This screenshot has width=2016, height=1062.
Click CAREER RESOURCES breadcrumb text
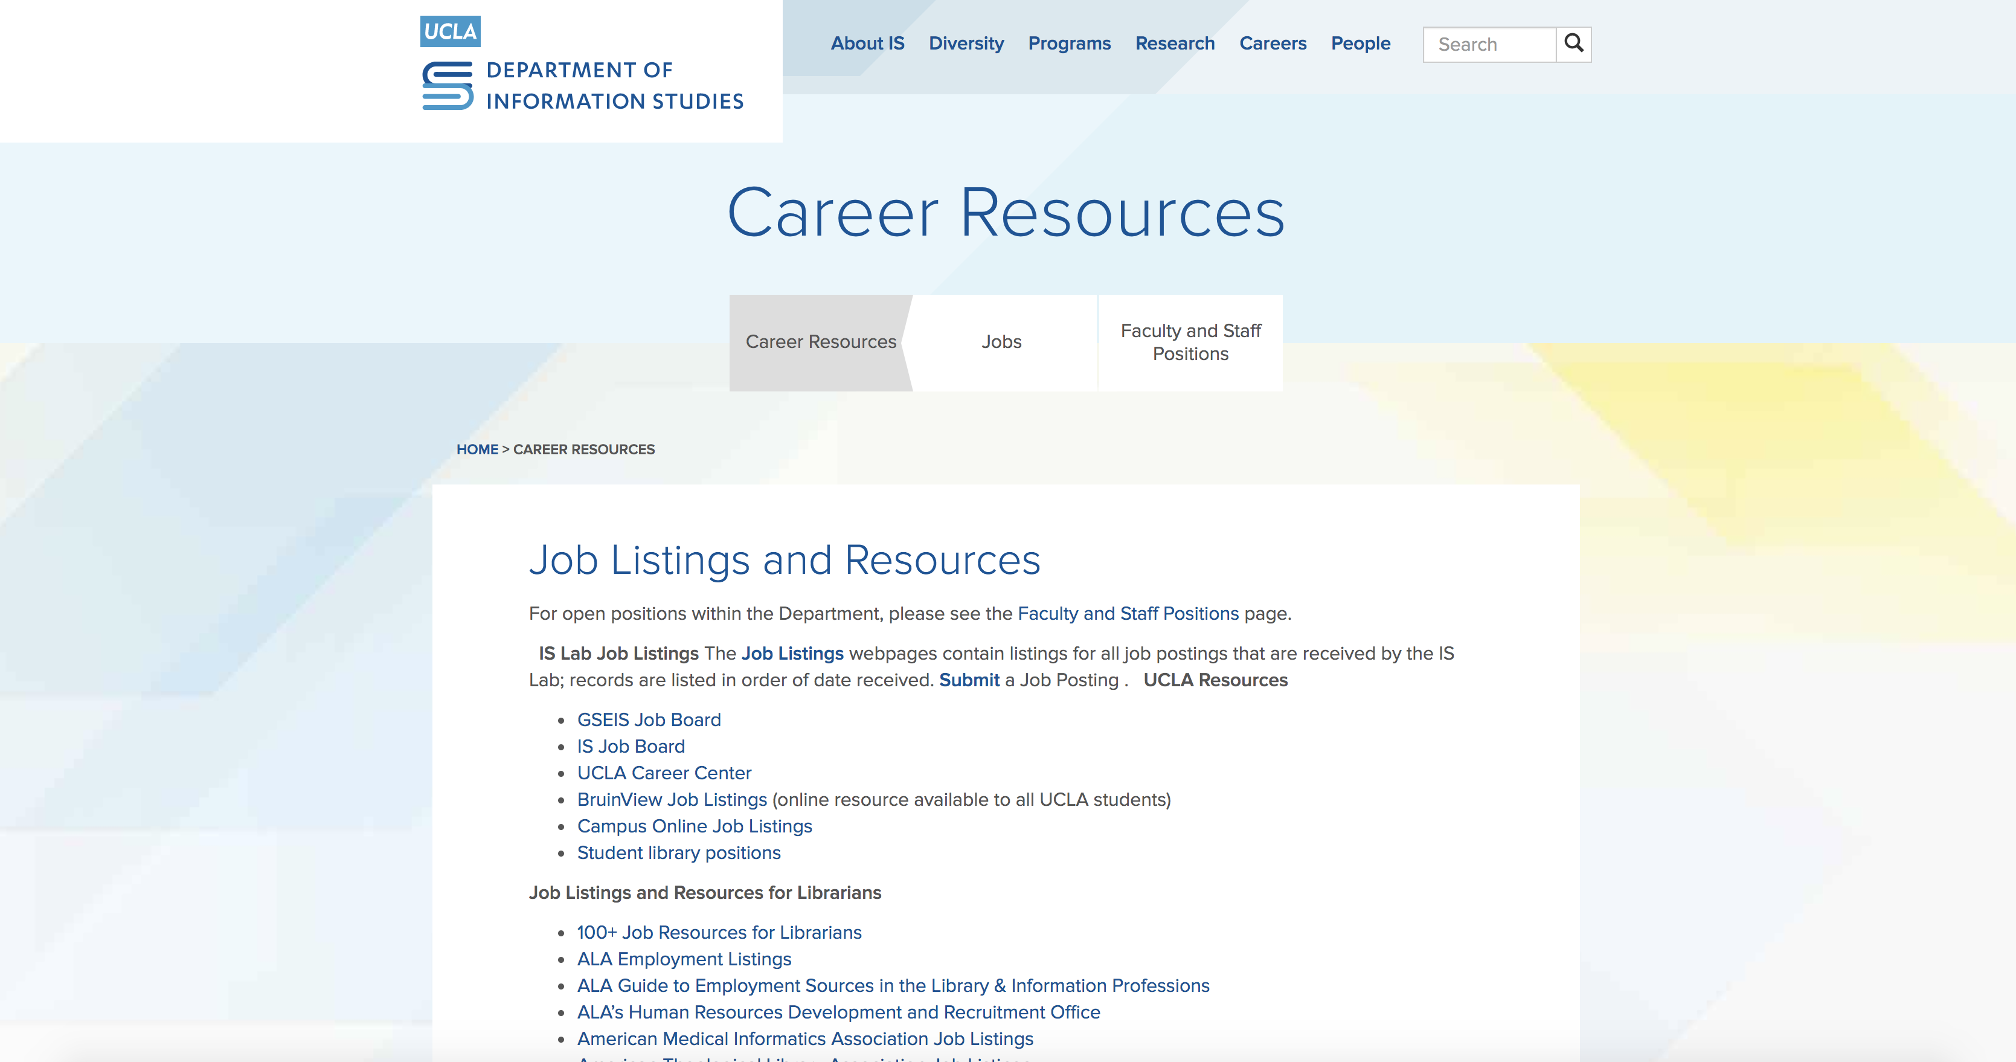point(584,449)
